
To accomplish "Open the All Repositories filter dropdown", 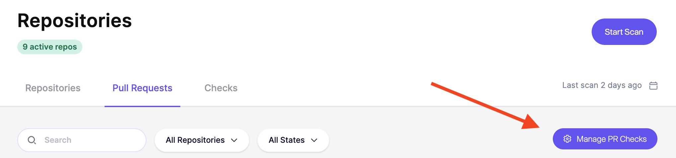I will [x=195, y=140].
